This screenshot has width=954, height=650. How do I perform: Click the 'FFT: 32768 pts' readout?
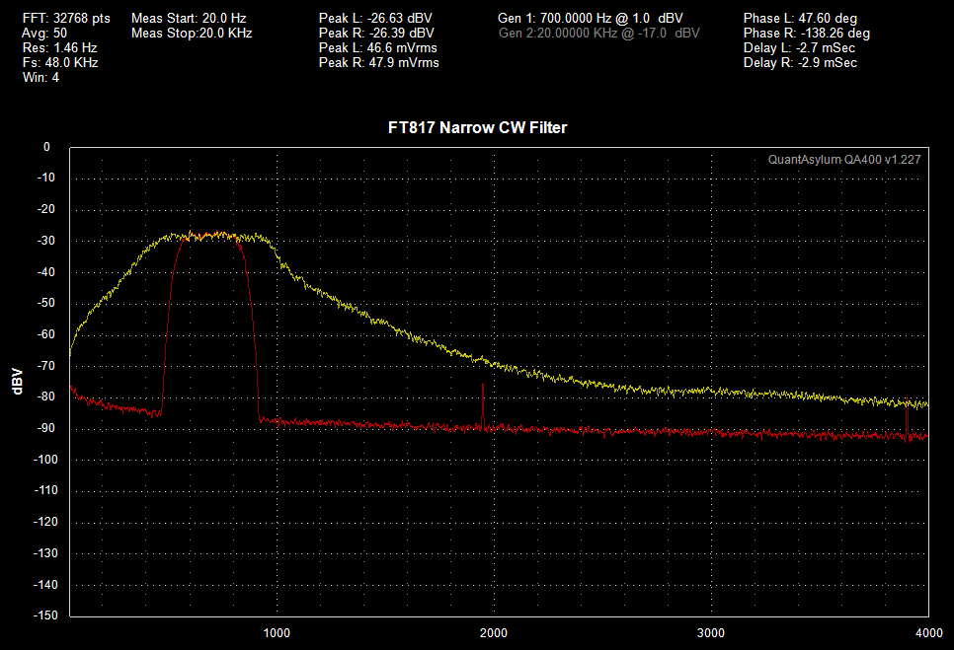point(66,18)
